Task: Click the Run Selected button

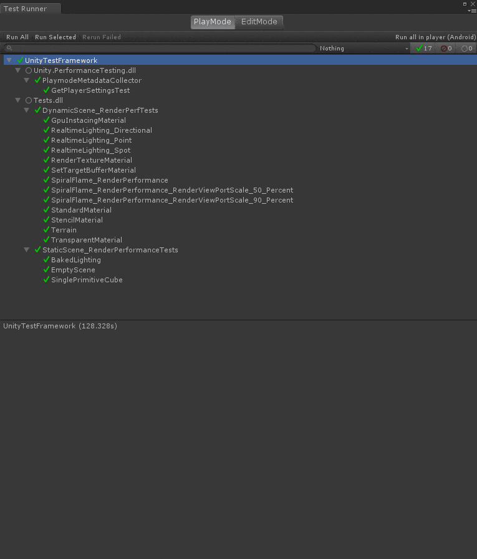Action: [55, 37]
